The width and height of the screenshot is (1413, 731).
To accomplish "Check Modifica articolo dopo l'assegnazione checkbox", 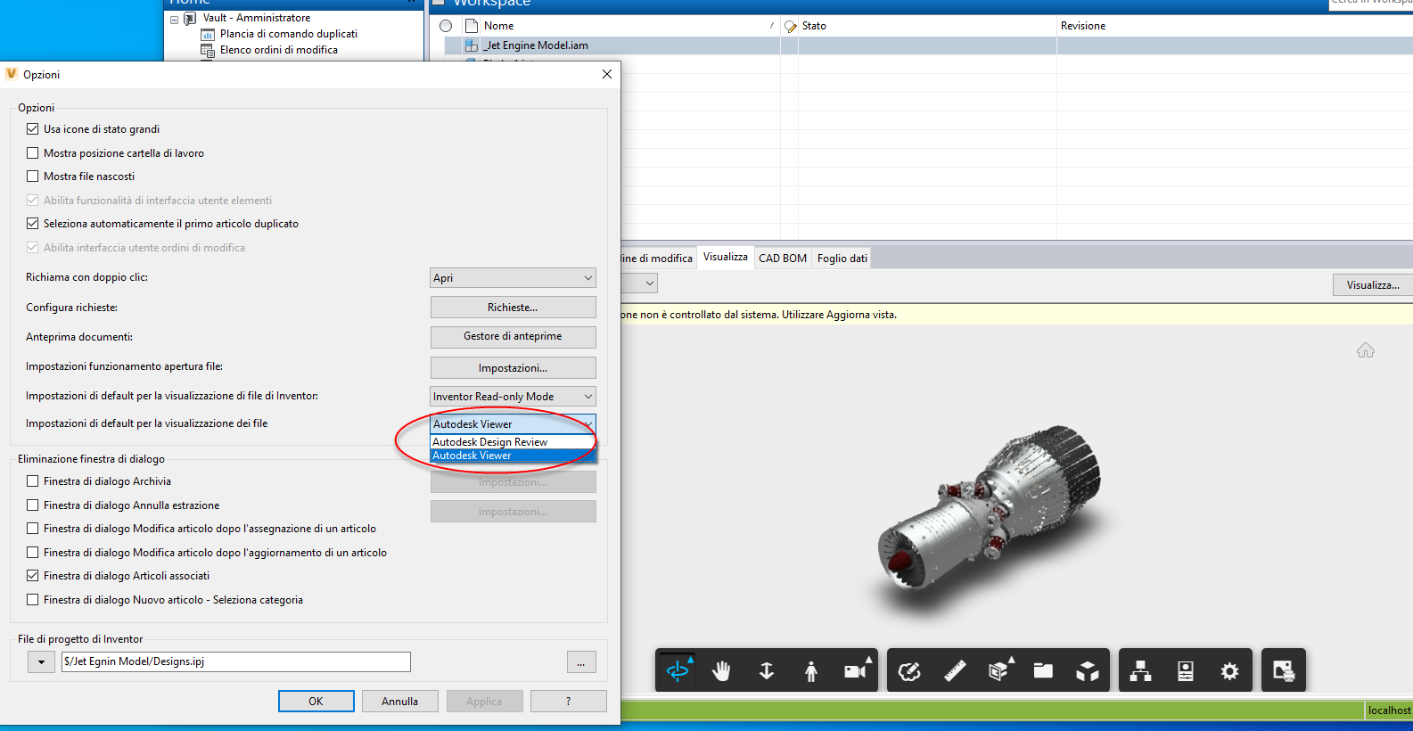I will 33,529.
